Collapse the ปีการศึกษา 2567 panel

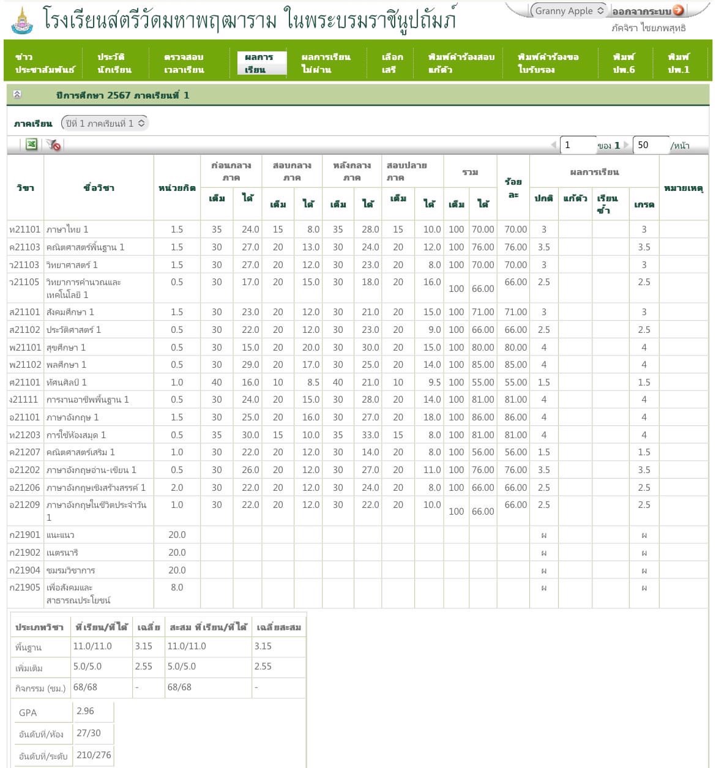[x=17, y=95]
